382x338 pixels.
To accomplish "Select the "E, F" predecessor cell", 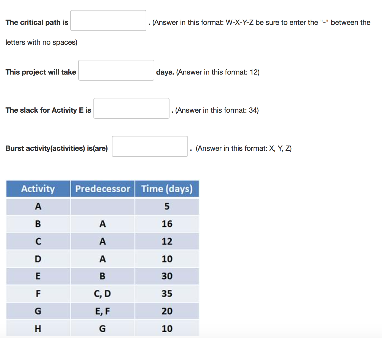I will 103,311.
